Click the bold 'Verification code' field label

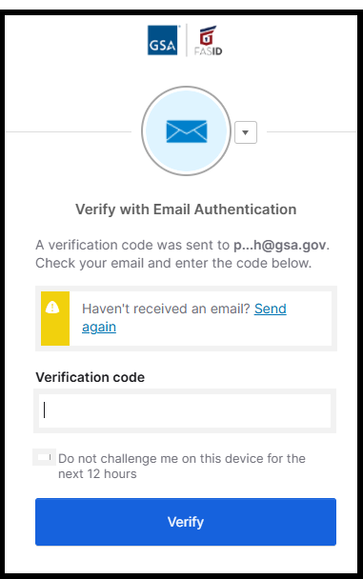(x=91, y=377)
